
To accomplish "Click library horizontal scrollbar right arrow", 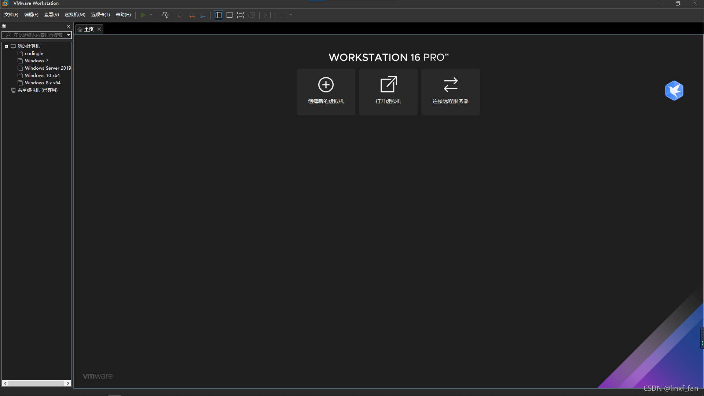I will coord(68,383).
